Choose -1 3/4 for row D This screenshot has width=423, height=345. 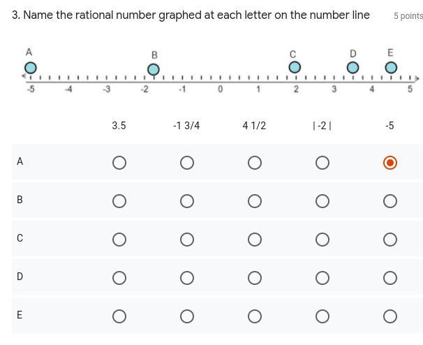pyautogui.click(x=186, y=278)
